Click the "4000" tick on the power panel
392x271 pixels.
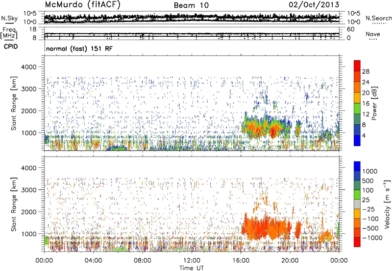click(29, 67)
